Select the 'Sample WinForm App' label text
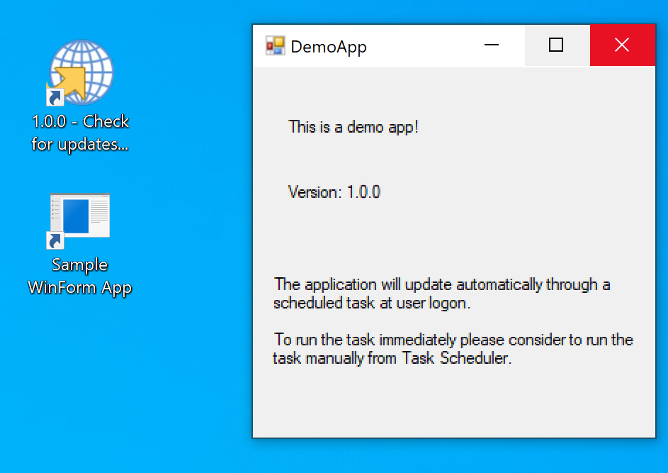668x473 pixels. [x=79, y=277]
